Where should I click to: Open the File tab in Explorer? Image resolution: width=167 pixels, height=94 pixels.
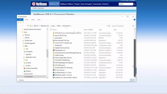tap(20, 20)
